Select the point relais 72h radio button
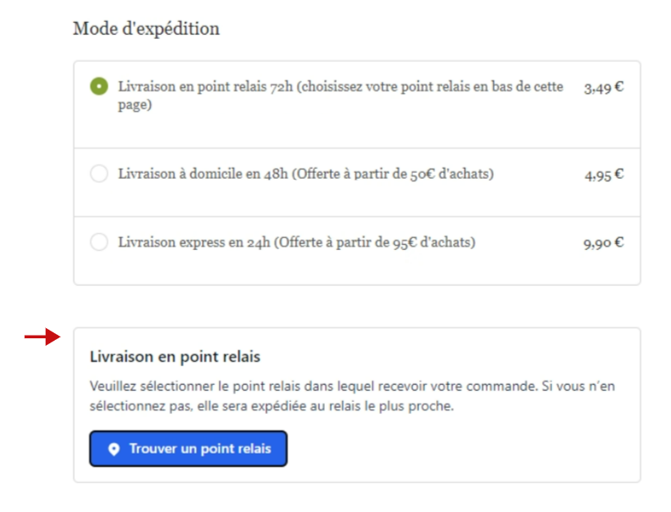Image resolution: width=671 pixels, height=512 pixels. [x=99, y=86]
